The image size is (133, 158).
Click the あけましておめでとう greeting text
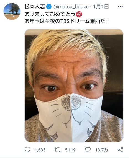pyautogui.click(x=50, y=14)
